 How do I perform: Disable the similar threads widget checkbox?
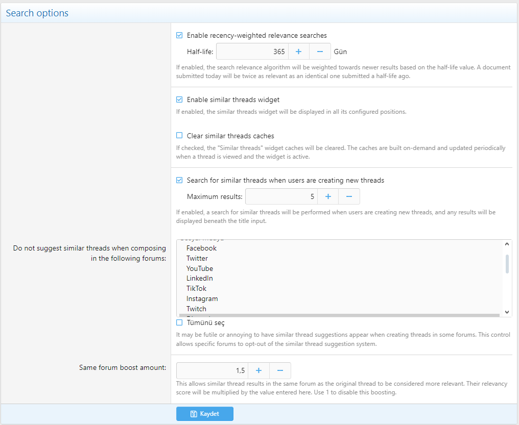point(179,99)
